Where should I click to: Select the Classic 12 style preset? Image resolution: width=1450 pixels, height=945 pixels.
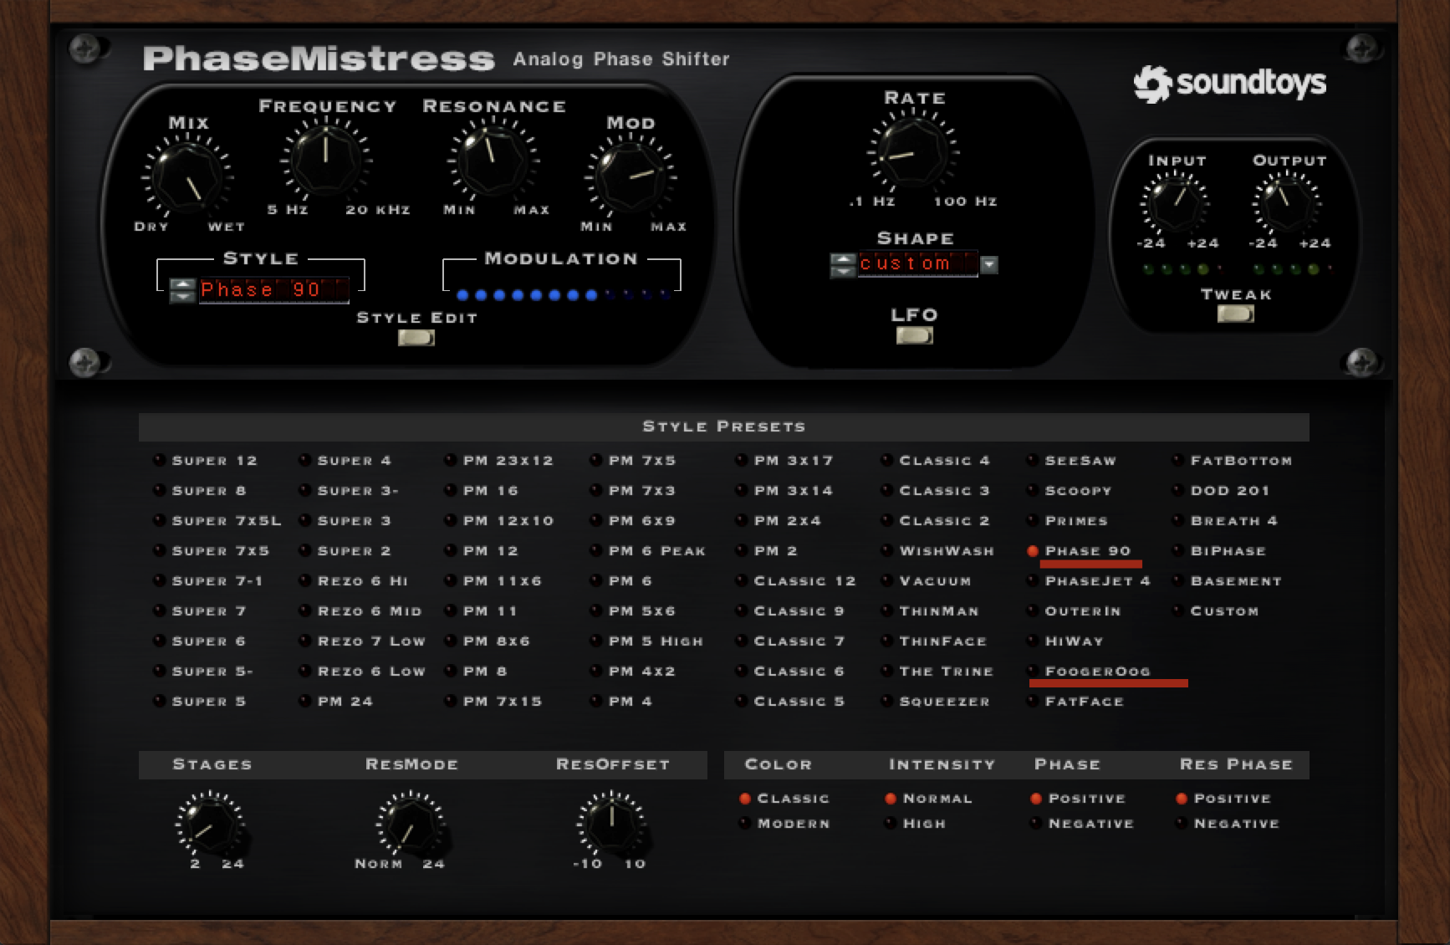click(796, 581)
